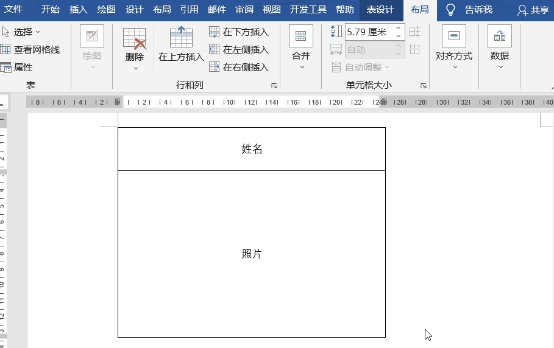Switch to the 开始 tab
554x348 pixels.
click(50, 10)
